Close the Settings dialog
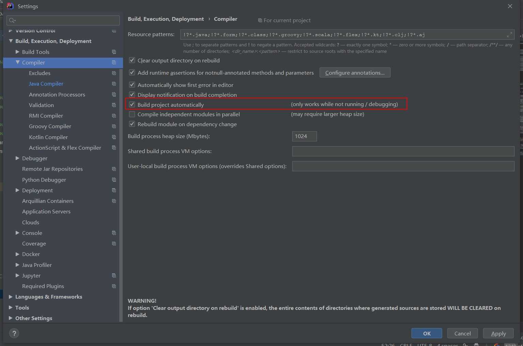 510,6
